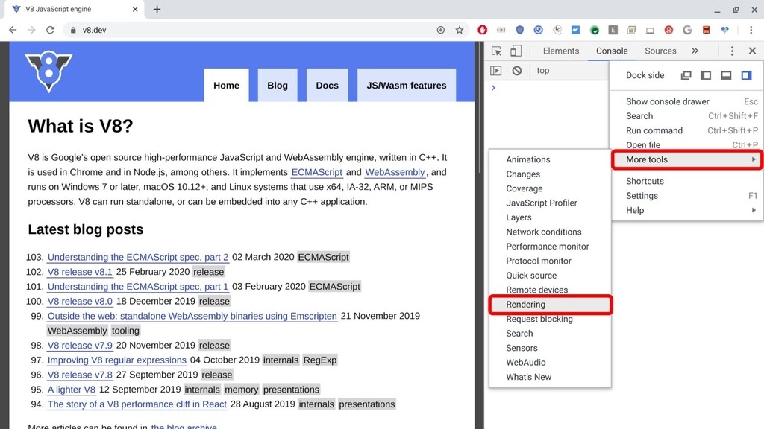The image size is (764, 429).
Task: Show the console sidebar icon
Action: (495, 71)
